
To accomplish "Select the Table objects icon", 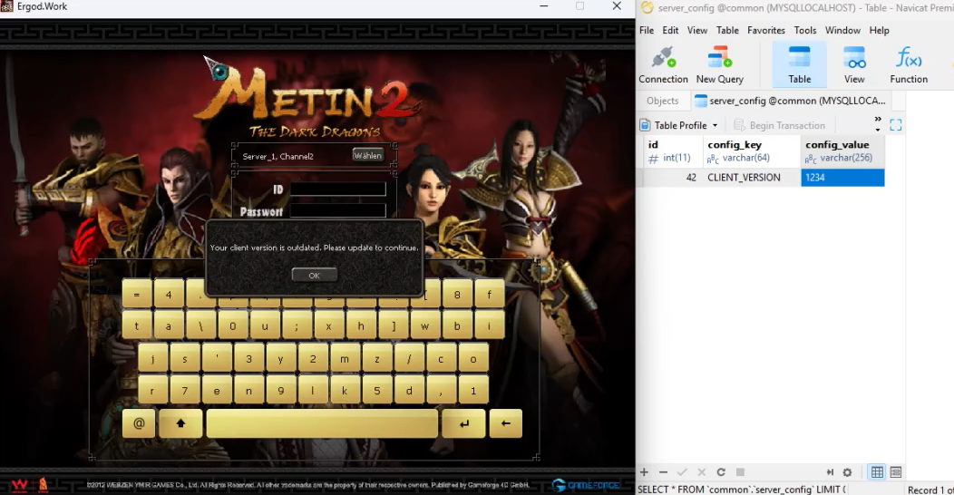I will coord(799,65).
